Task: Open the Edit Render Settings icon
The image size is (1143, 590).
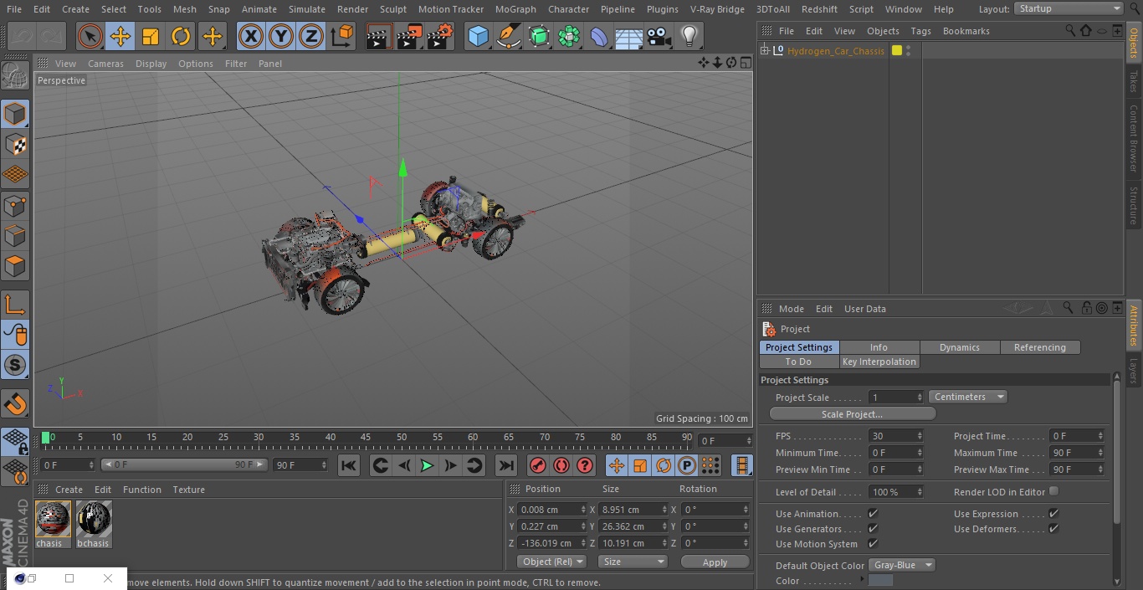Action: point(440,37)
